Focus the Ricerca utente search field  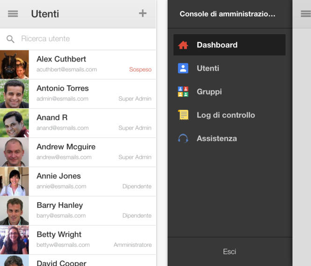point(78,39)
